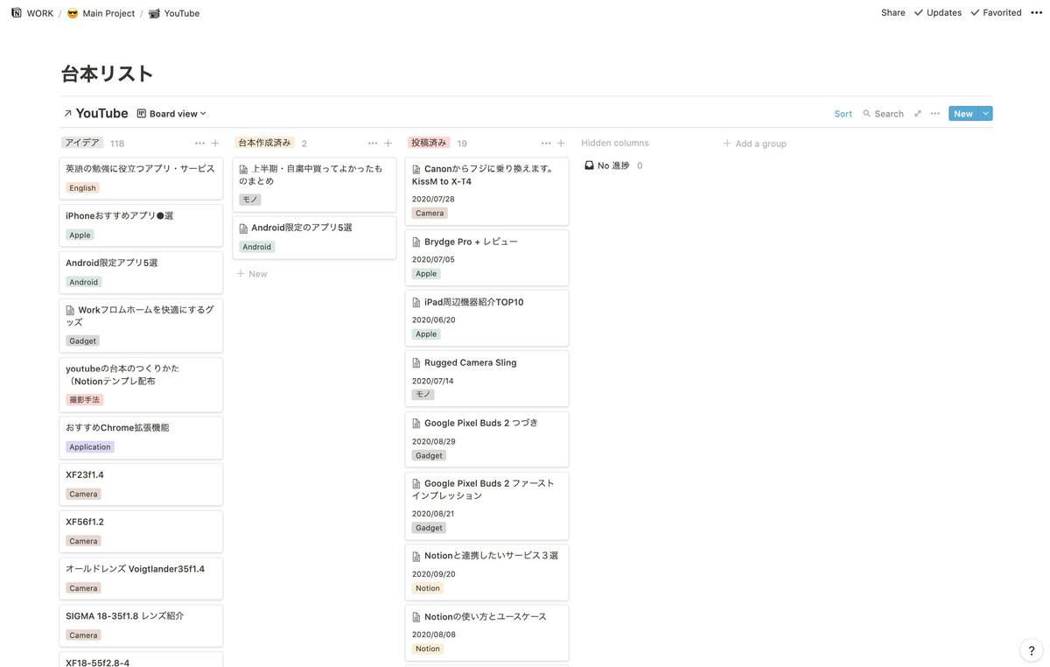Click Add a group
The image size is (1050, 667).
tap(754, 144)
